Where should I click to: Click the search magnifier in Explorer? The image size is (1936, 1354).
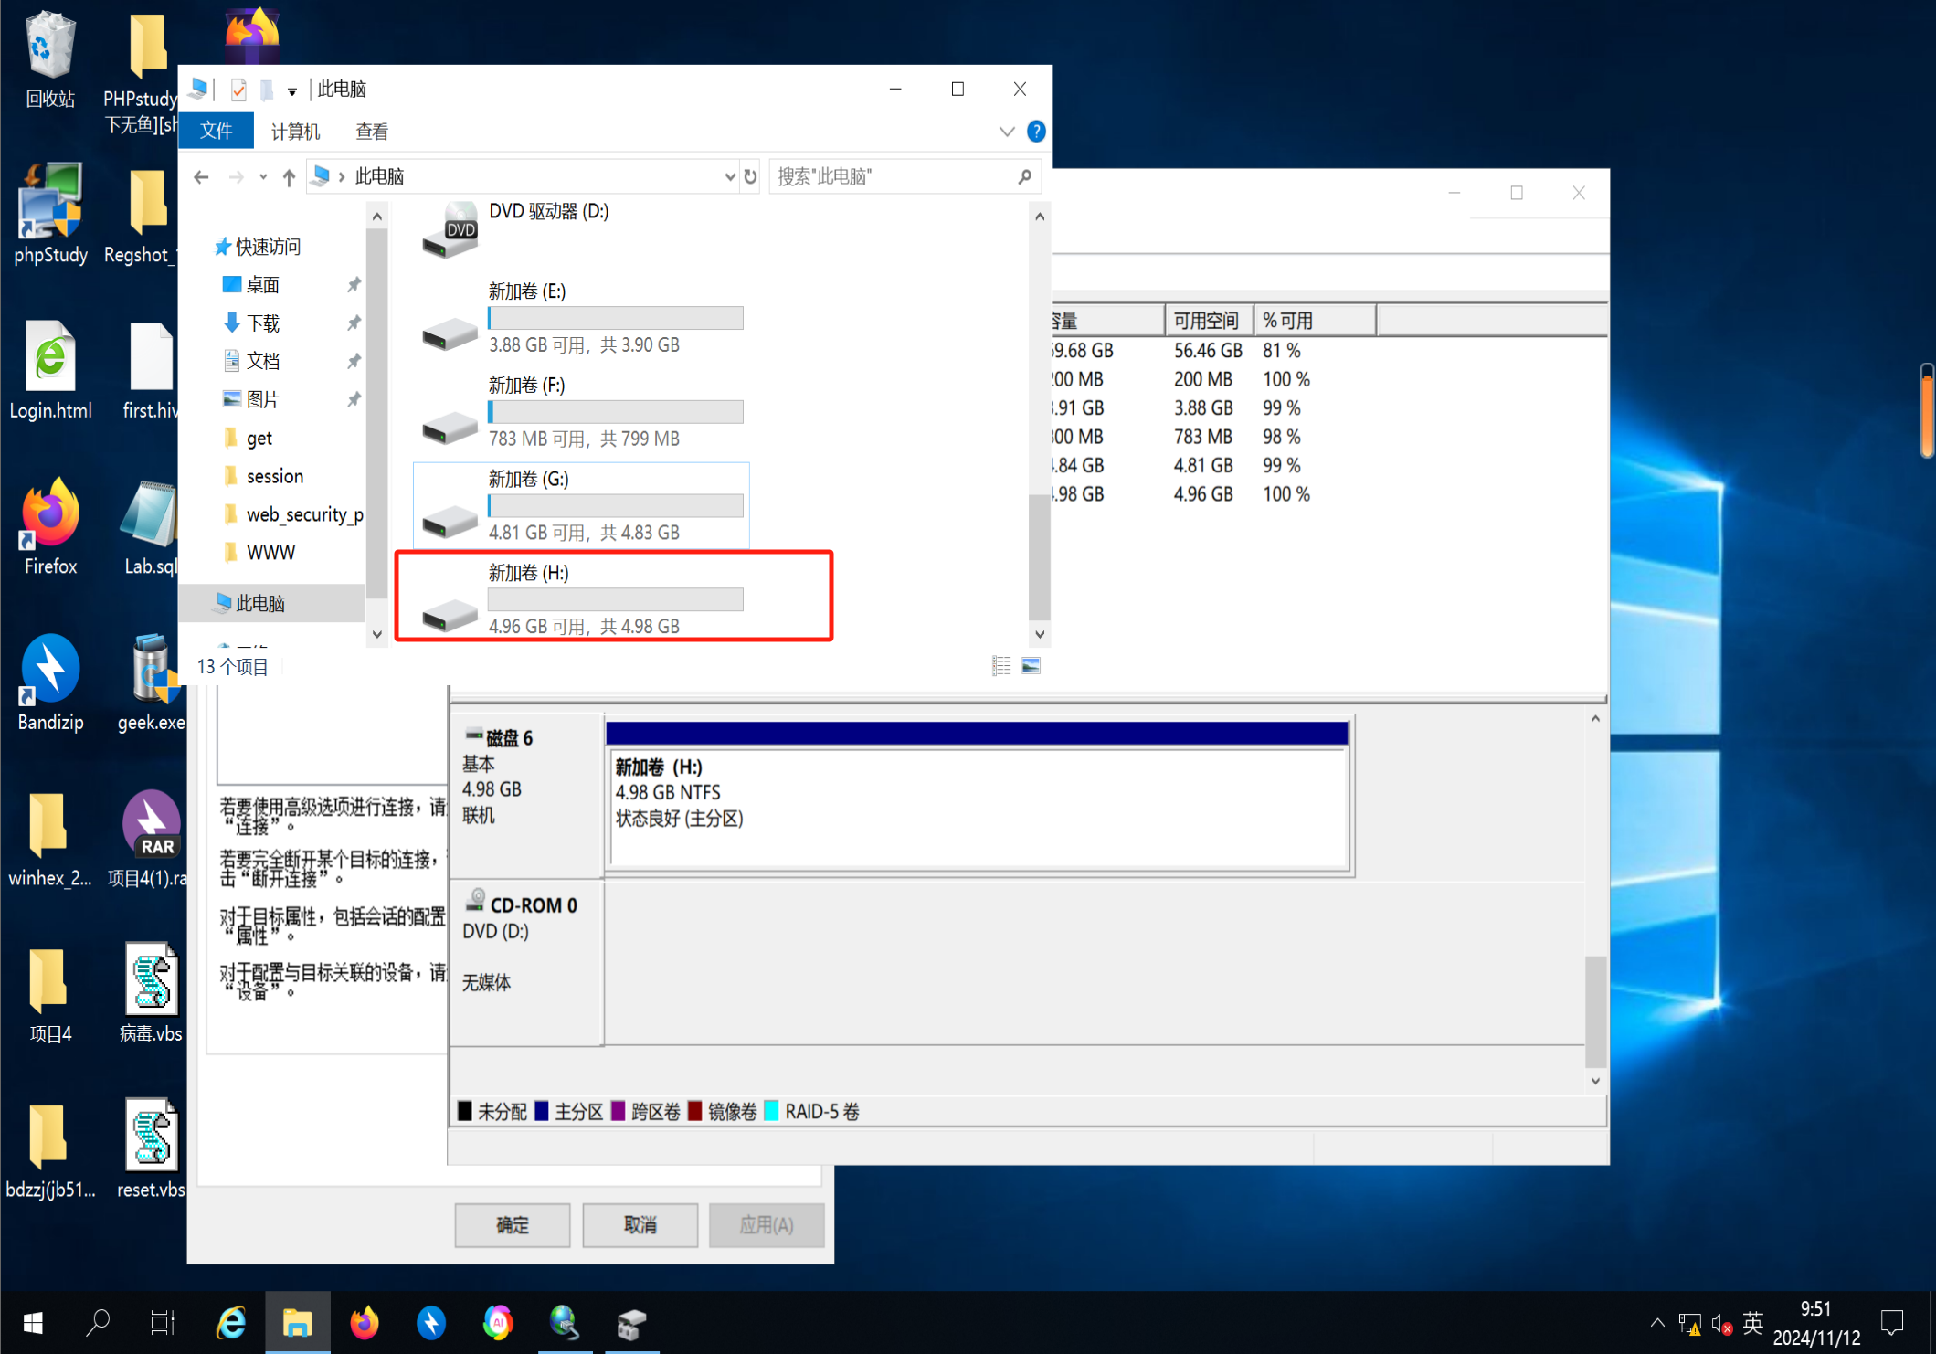(x=1024, y=176)
